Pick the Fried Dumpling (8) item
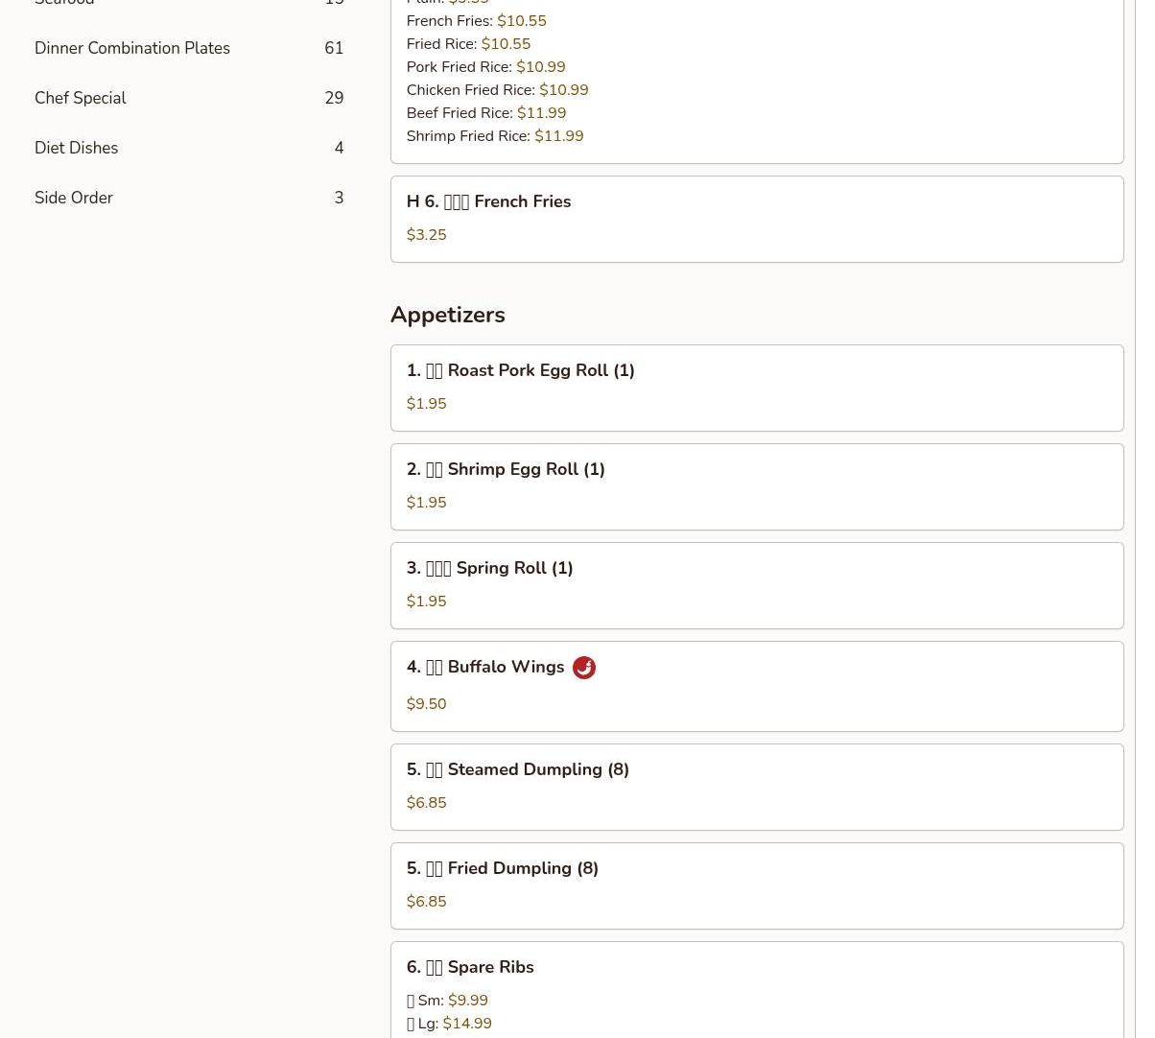The height and width of the screenshot is (1038, 1155). (x=502, y=868)
